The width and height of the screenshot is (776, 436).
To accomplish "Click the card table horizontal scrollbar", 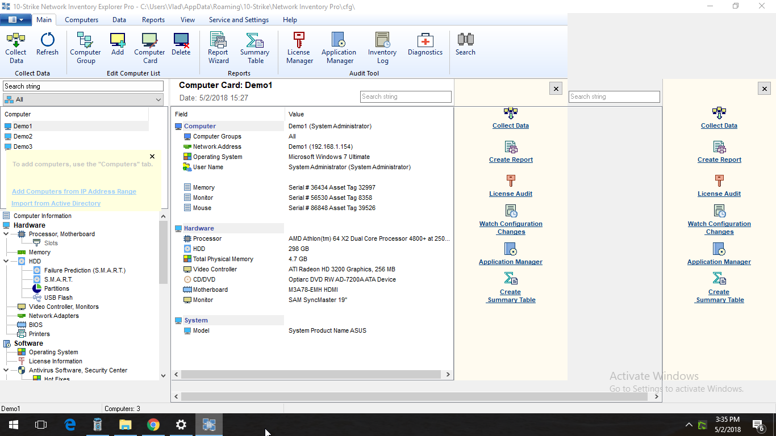I will pos(312,375).
